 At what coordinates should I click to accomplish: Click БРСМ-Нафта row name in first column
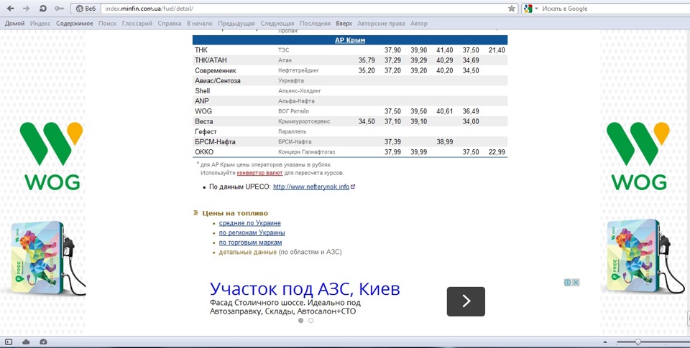(x=215, y=142)
